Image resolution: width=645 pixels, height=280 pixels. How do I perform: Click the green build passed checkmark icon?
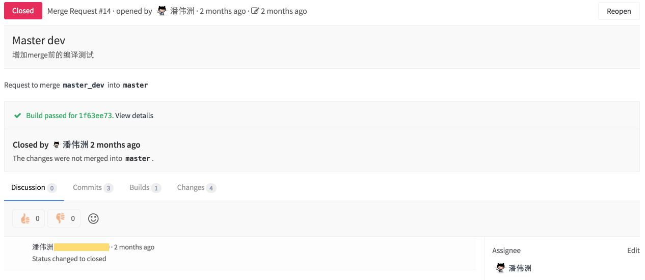pos(17,116)
